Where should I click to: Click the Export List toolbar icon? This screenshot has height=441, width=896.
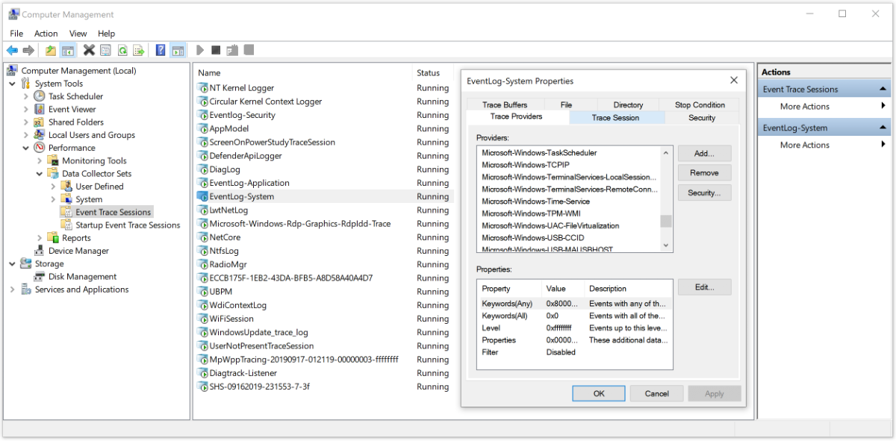[138, 50]
